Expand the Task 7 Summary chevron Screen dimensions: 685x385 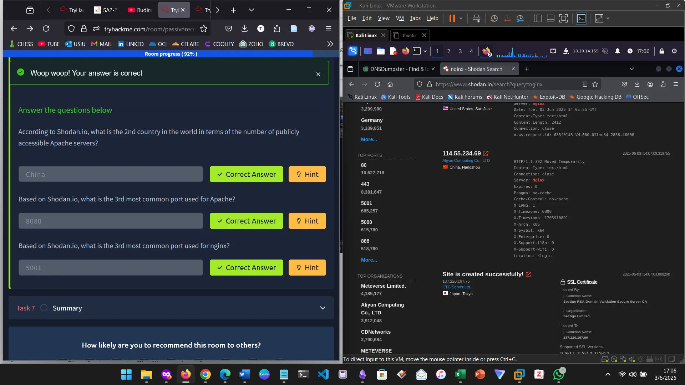click(x=323, y=308)
